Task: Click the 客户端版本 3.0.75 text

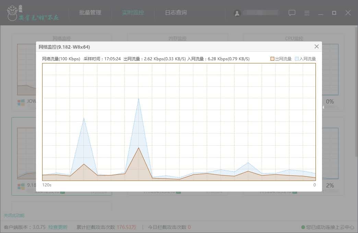Action: click(x=25, y=227)
